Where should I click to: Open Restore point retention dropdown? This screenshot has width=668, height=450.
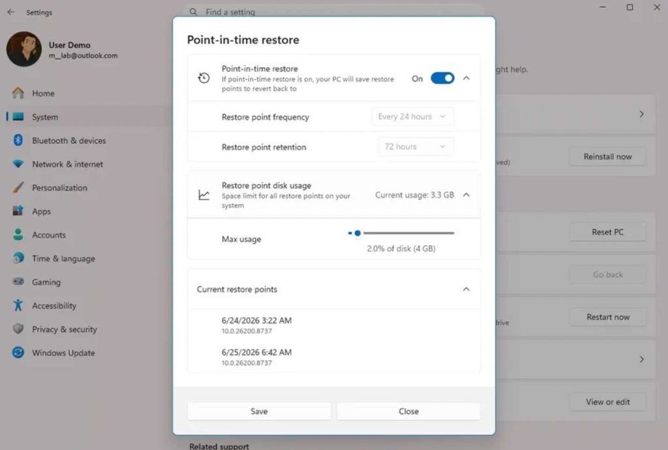[416, 147]
